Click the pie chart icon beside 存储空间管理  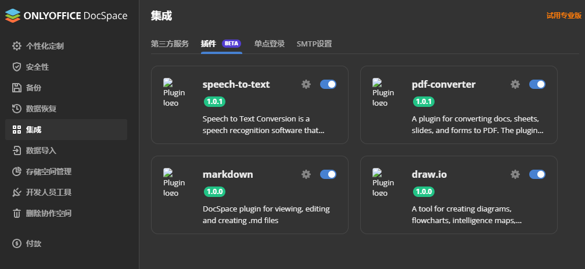click(17, 171)
